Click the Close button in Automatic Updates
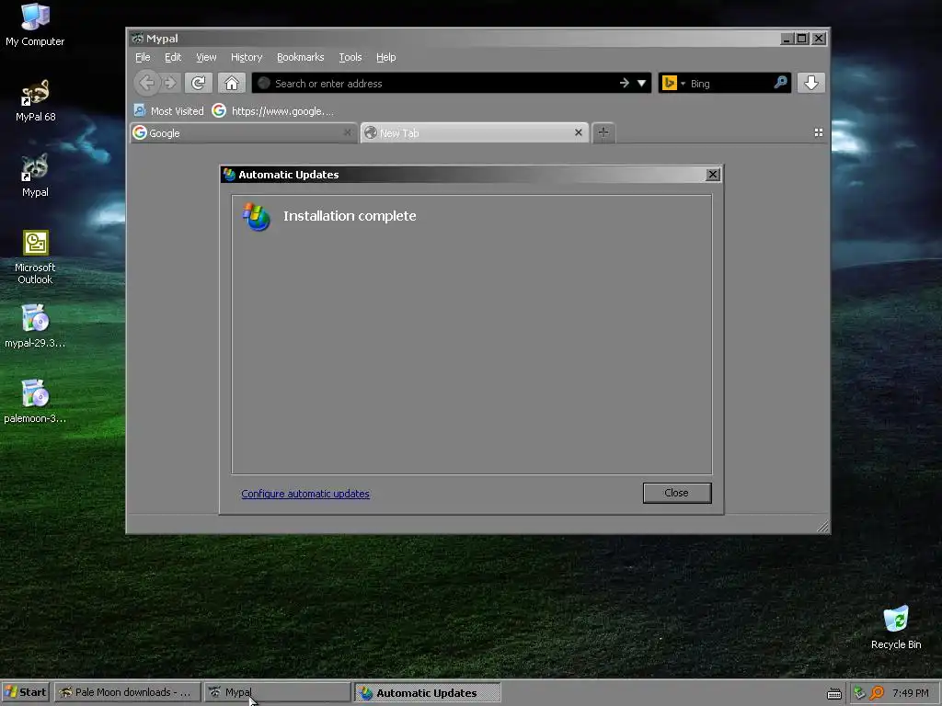 (676, 493)
